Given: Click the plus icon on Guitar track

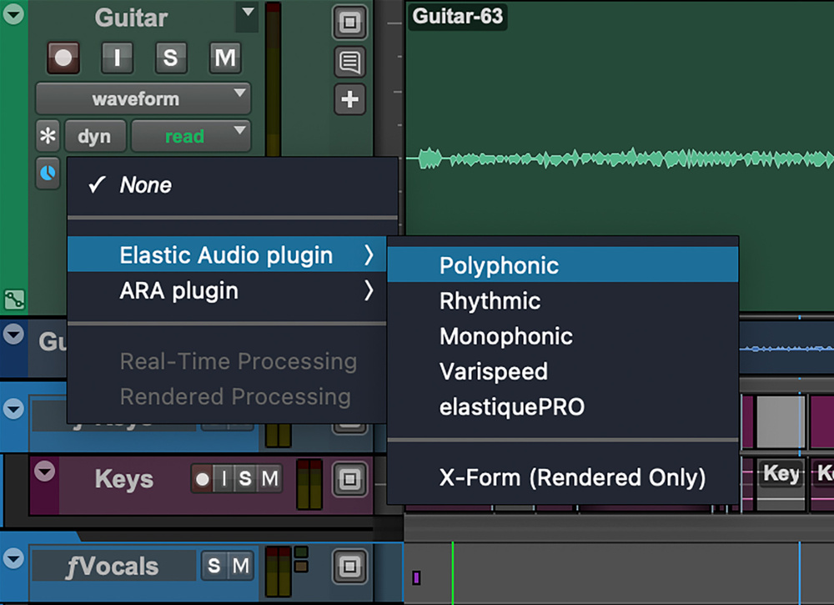Looking at the screenshot, I should [349, 99].
